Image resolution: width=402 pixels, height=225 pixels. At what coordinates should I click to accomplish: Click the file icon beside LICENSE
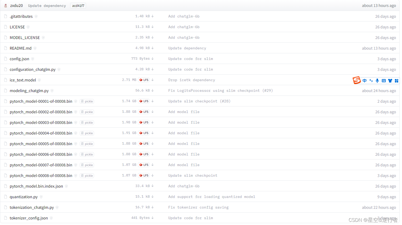5,27
